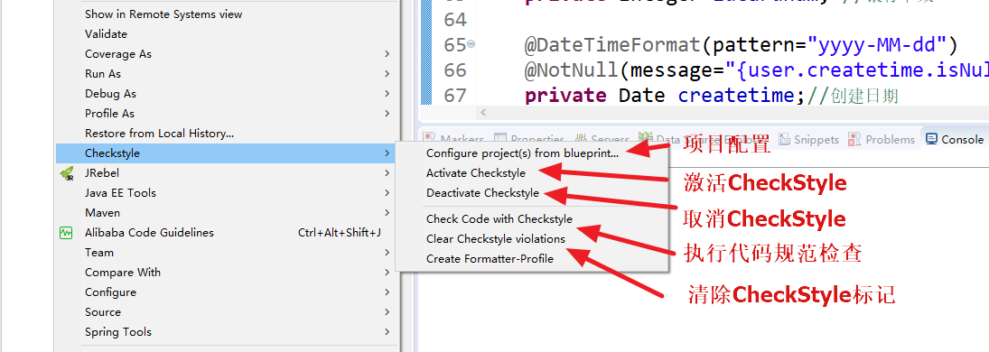The image size is (989, 352).
Task: Click the Snippets tab icon
Action: click(x=784, y=139)
